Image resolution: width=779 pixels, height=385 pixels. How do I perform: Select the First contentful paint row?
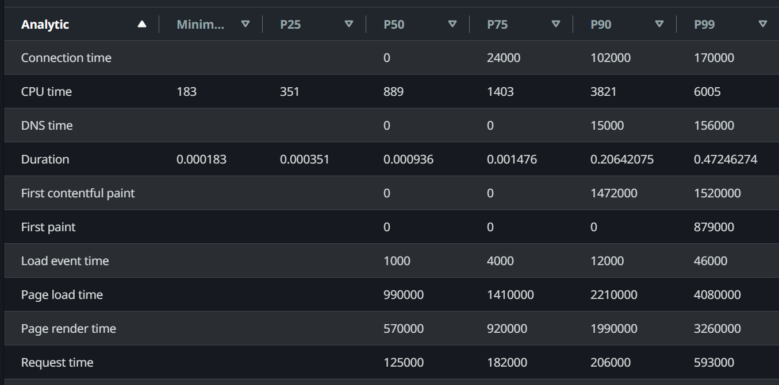point(78,193)
